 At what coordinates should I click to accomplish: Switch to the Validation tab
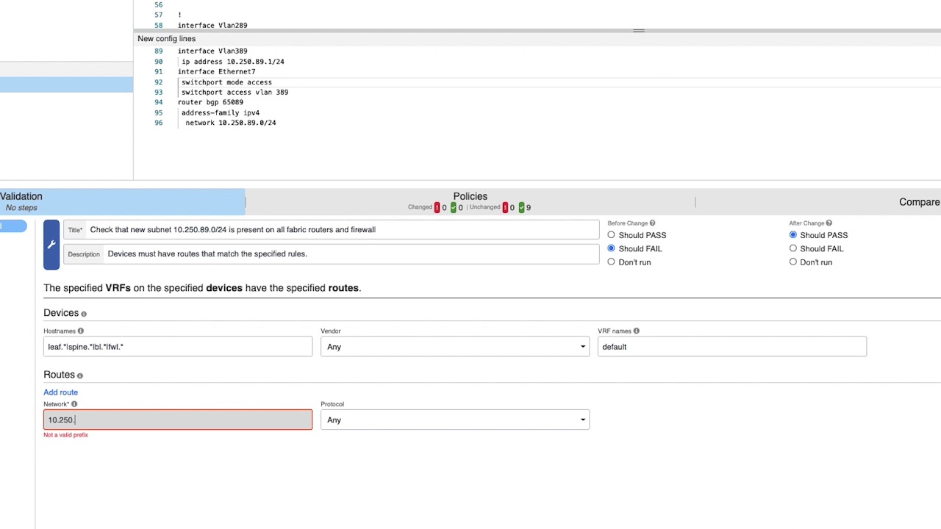[122, 202]
